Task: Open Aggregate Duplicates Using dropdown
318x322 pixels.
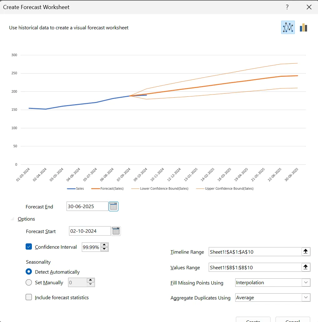Action: click(273, 298)
